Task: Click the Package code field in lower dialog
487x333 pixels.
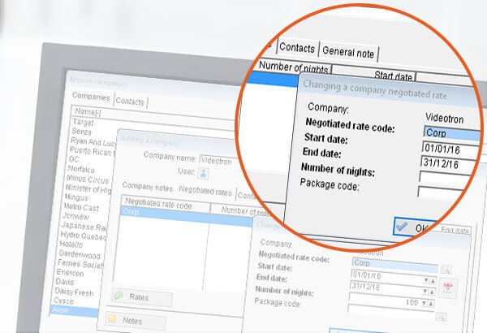Action: coord(390,311)
